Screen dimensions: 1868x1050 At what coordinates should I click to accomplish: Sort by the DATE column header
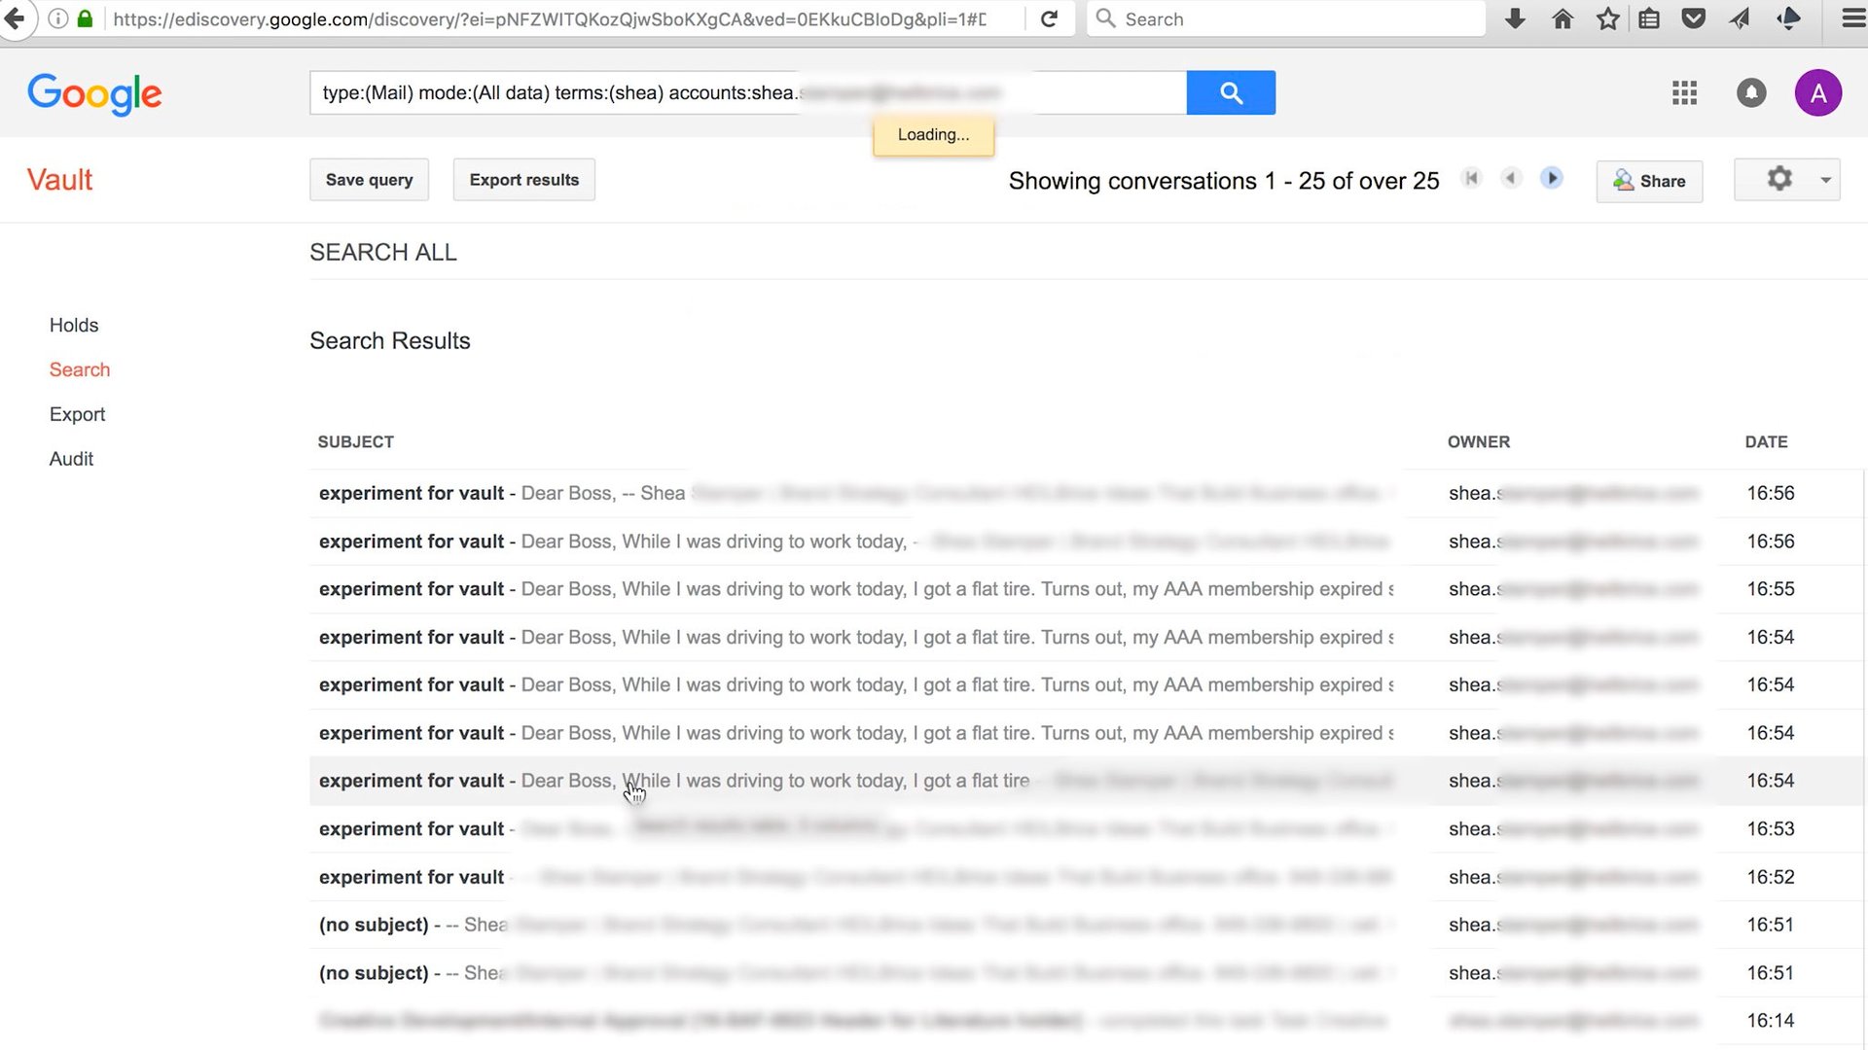pos(1766,441)
